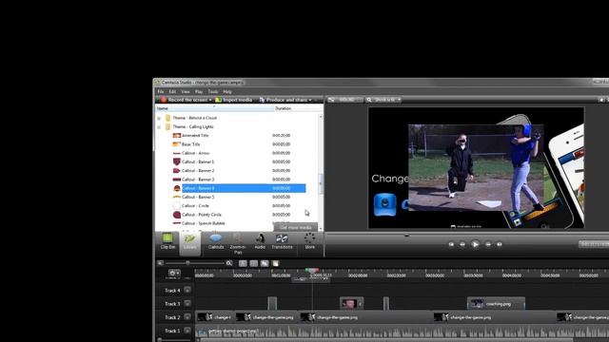Sort library by Name column header
This screenshot has height=342, width=609.
tap(214, 108)
